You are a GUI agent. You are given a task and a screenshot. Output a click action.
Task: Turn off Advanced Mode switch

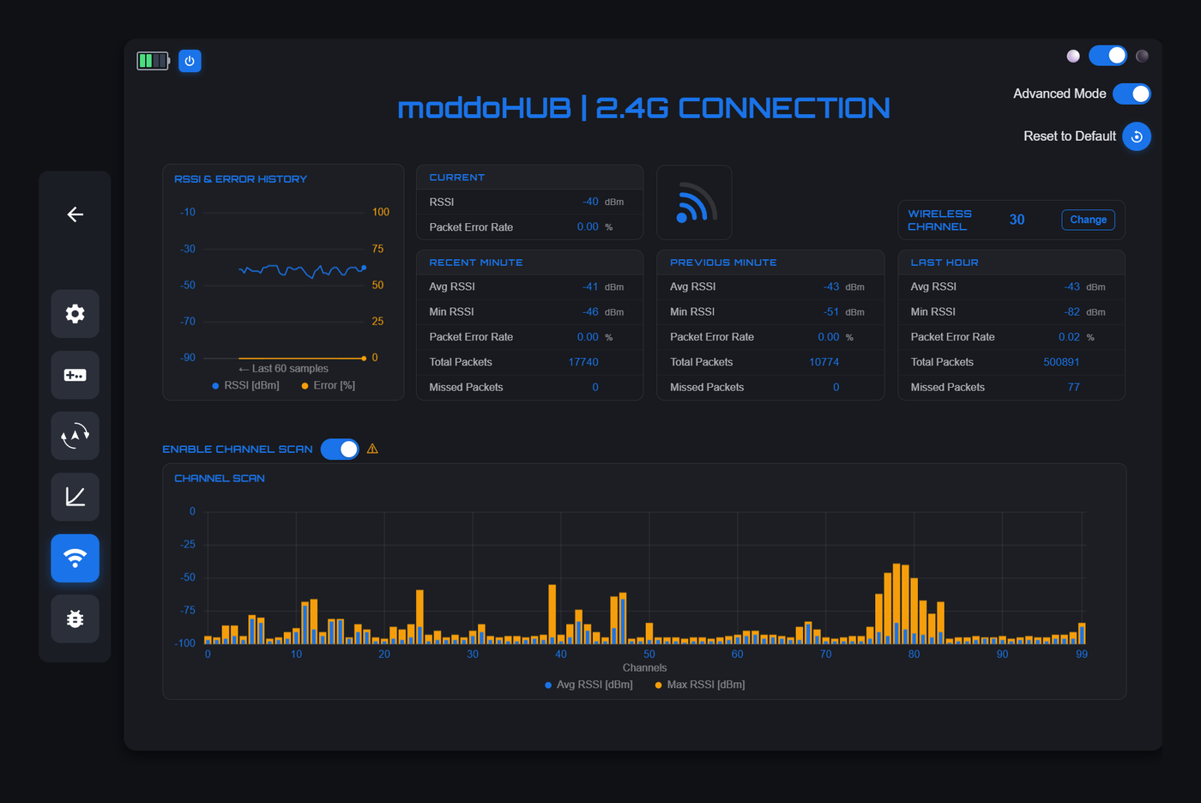[x=1132, y=94]
